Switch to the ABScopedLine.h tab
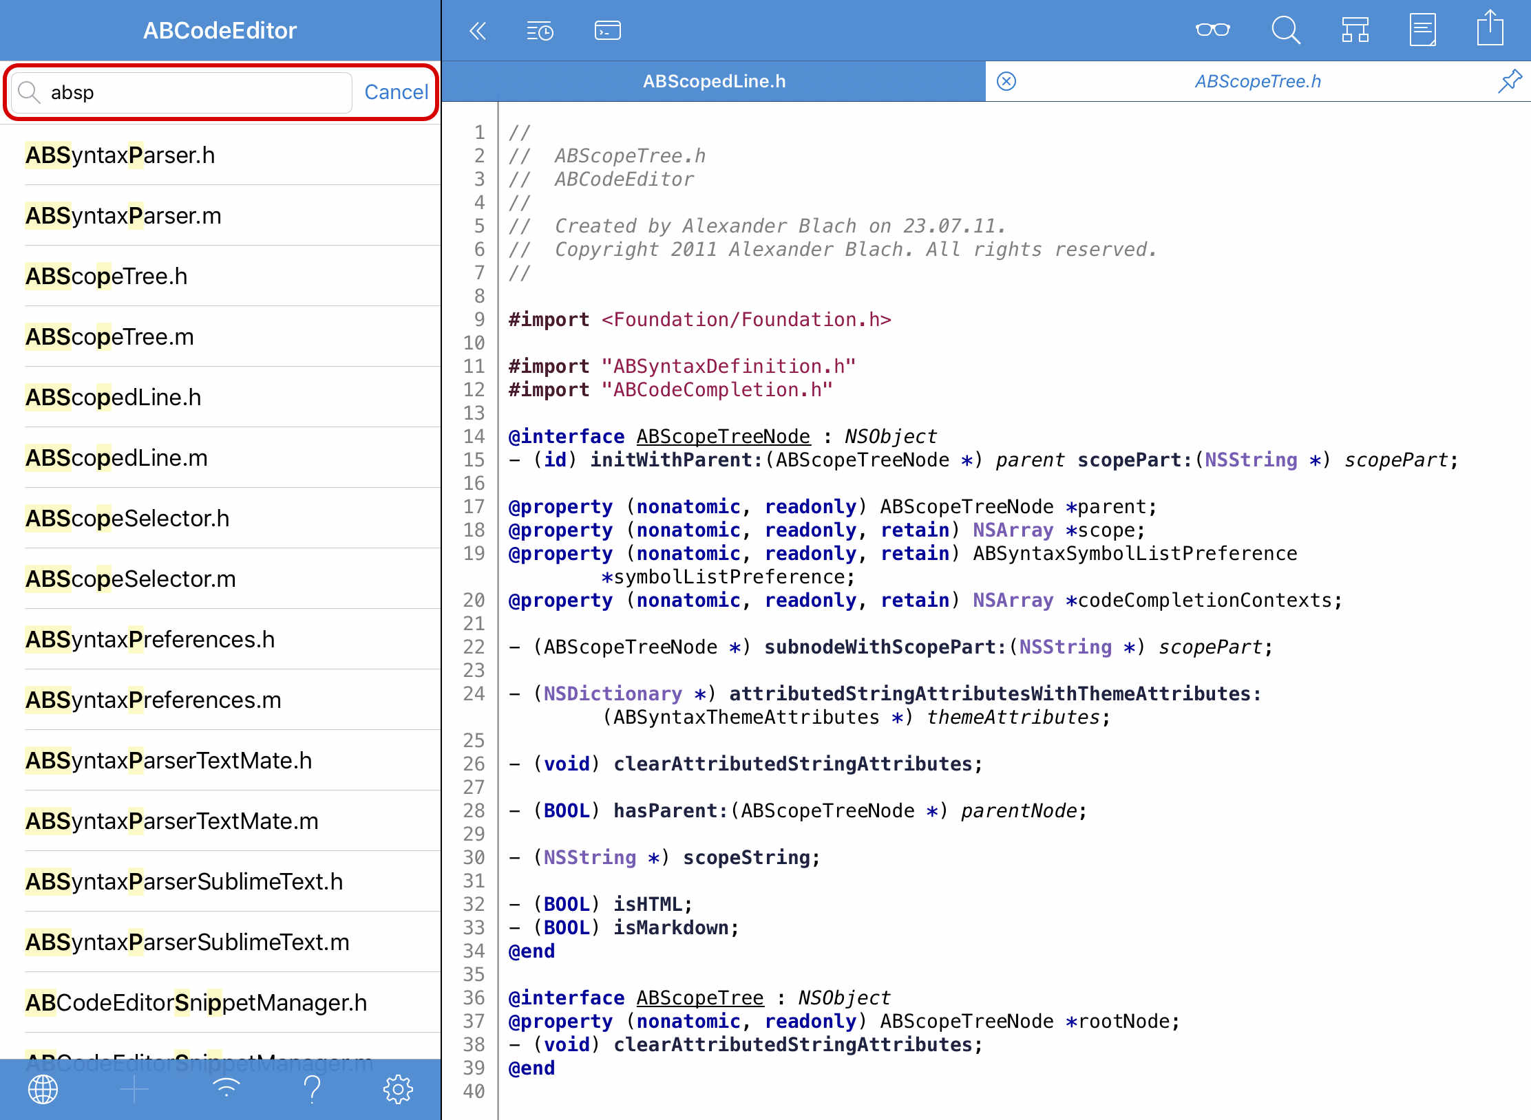The height and width of the screenshot is (1120, 1531). [714, 81]
